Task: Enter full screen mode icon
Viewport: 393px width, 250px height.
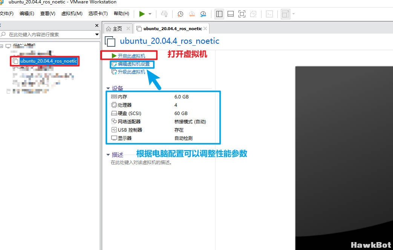Action: [x=242, y=14]
